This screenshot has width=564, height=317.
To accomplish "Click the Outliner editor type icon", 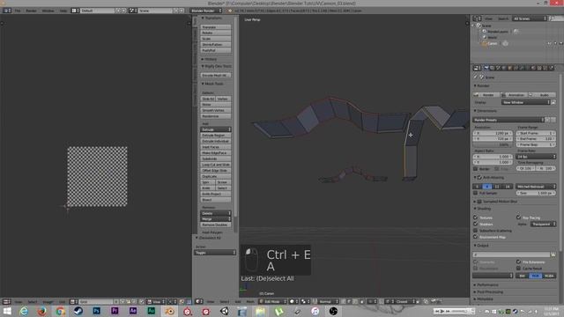I will pyautogui.click(x=477, y=18).
